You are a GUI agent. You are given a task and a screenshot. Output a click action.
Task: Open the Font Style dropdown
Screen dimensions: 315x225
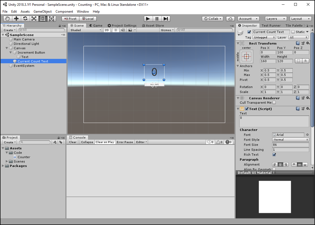(290, 139)
